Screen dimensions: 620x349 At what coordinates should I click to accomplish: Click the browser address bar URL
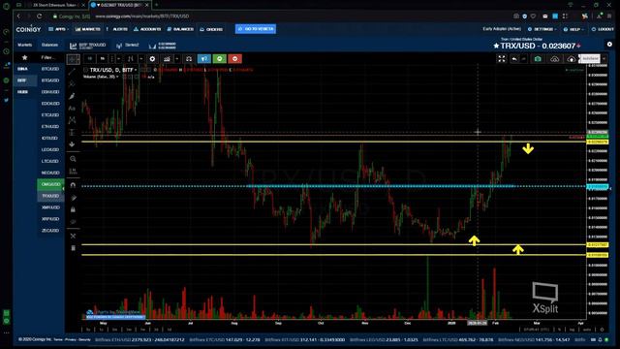(142, 16)
